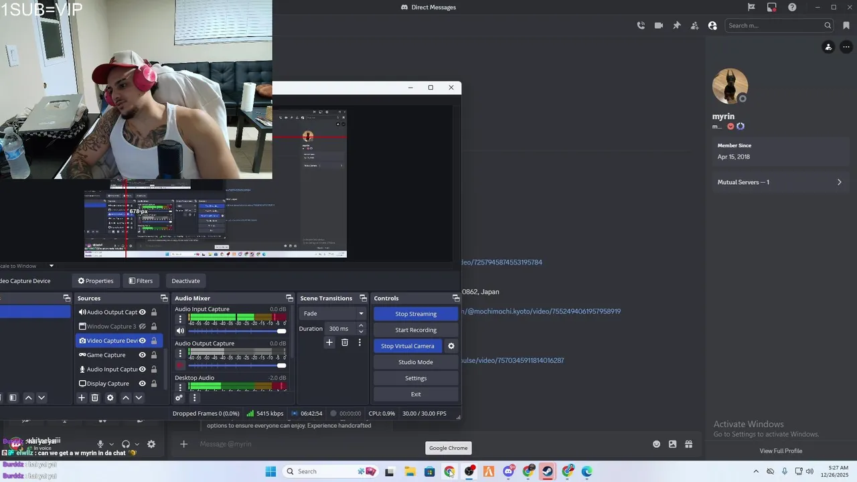Undock the OBS Audio Mixer panel
857x482 pixels.
coord(289,298)
